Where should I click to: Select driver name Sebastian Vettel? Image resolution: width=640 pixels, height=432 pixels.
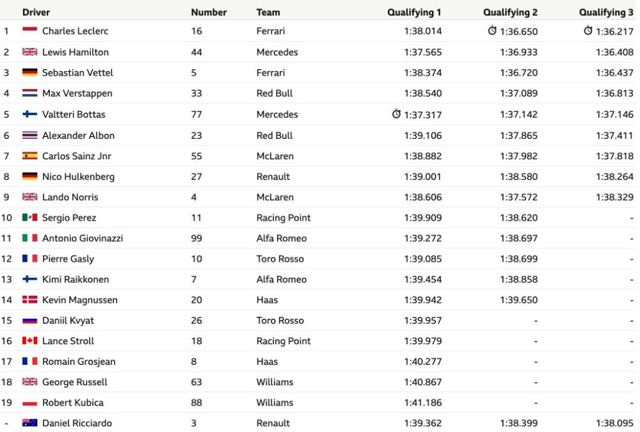[x=77, y=73]
